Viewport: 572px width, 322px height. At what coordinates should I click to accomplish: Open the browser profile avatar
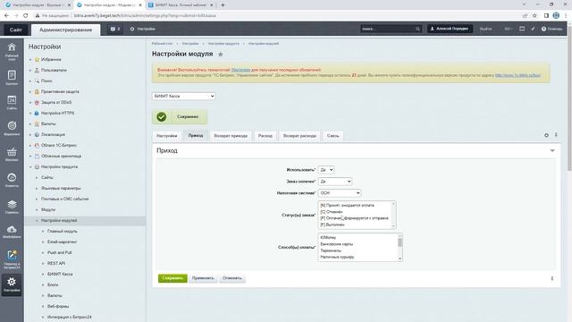556,16
